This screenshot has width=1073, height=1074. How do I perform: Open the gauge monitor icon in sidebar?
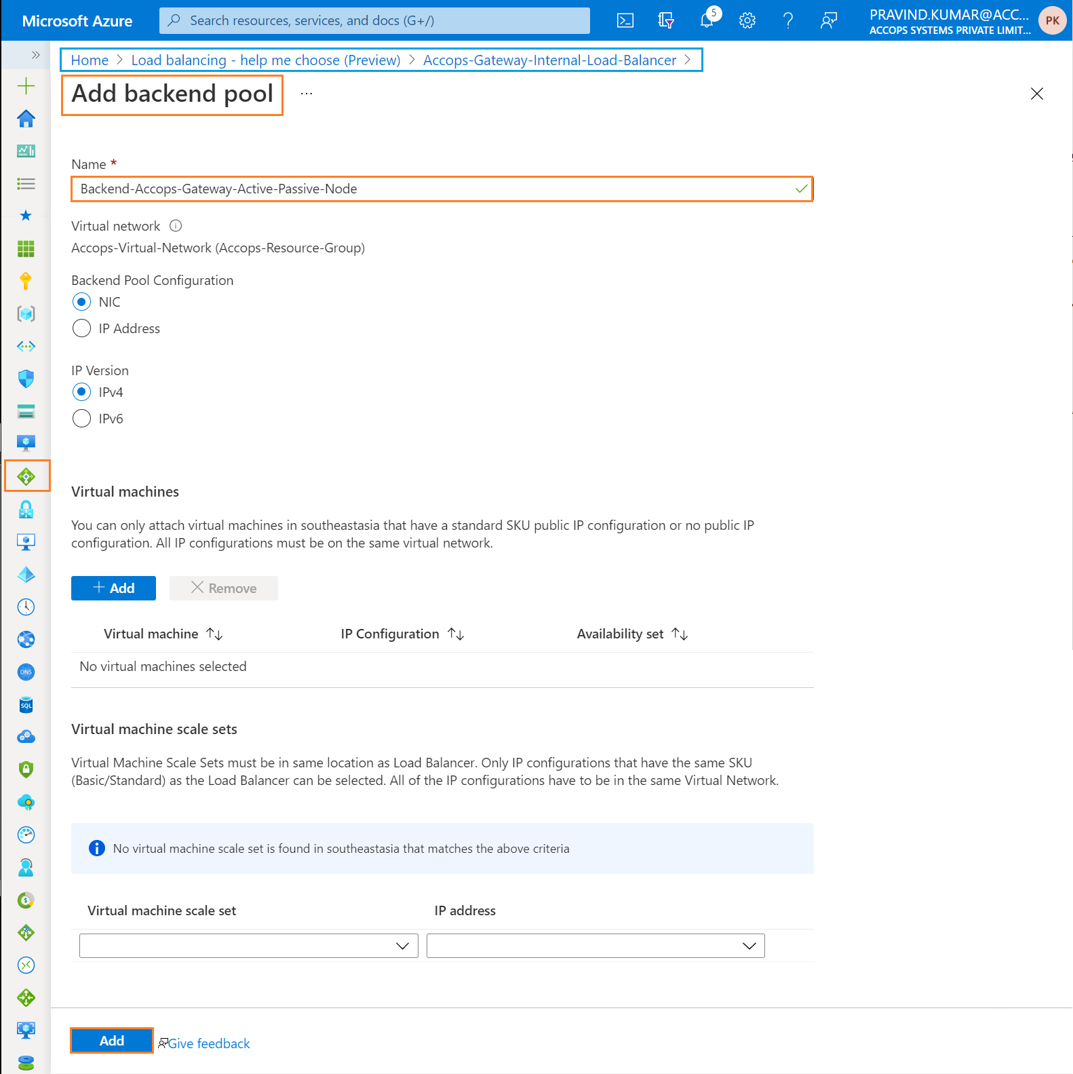tap(26, 835)
